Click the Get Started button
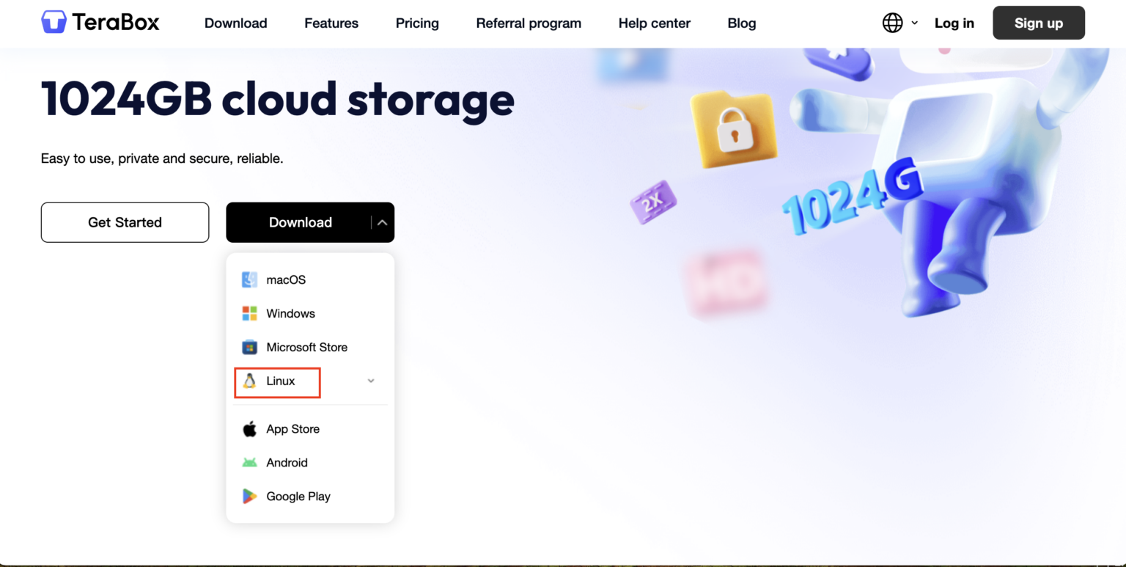This screenshot has width=1126, height=567. 125,222
